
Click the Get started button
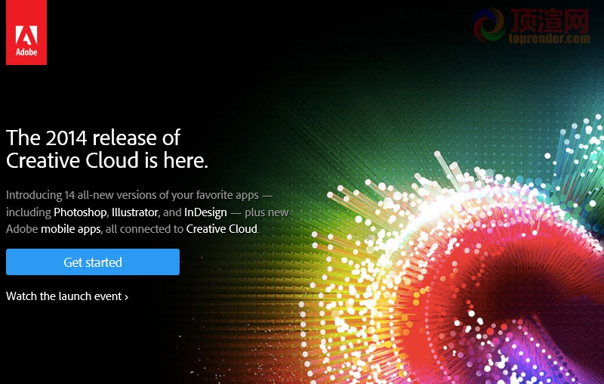pyautogui.click(x=93, y=262)
